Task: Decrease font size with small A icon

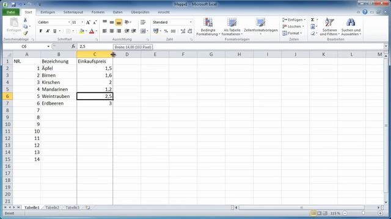Action: pyautogui.click(x=95, y=23)
